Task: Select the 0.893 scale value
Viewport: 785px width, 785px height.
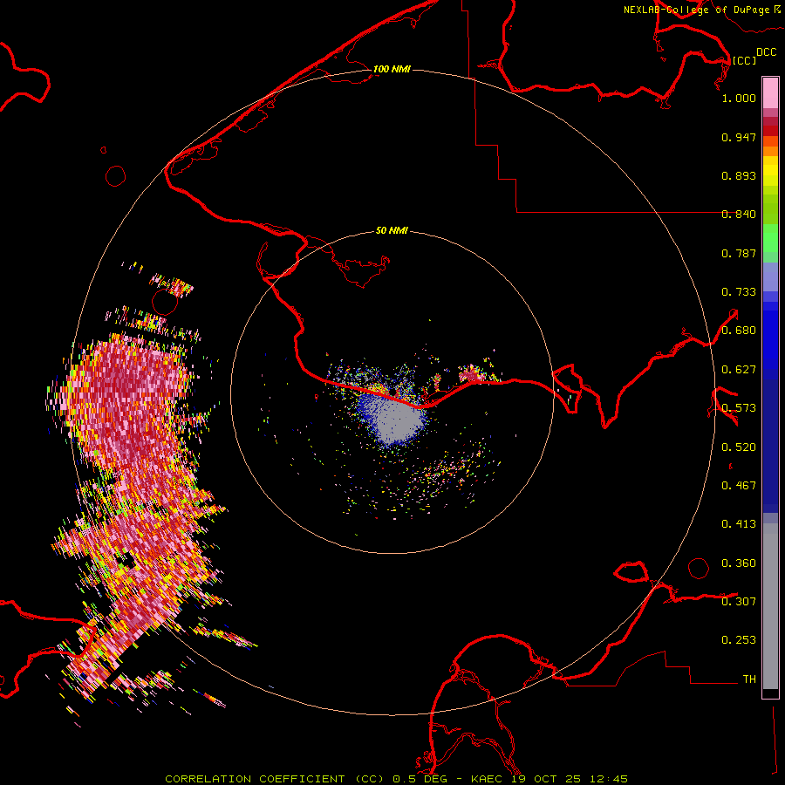Action: [739, 175]
